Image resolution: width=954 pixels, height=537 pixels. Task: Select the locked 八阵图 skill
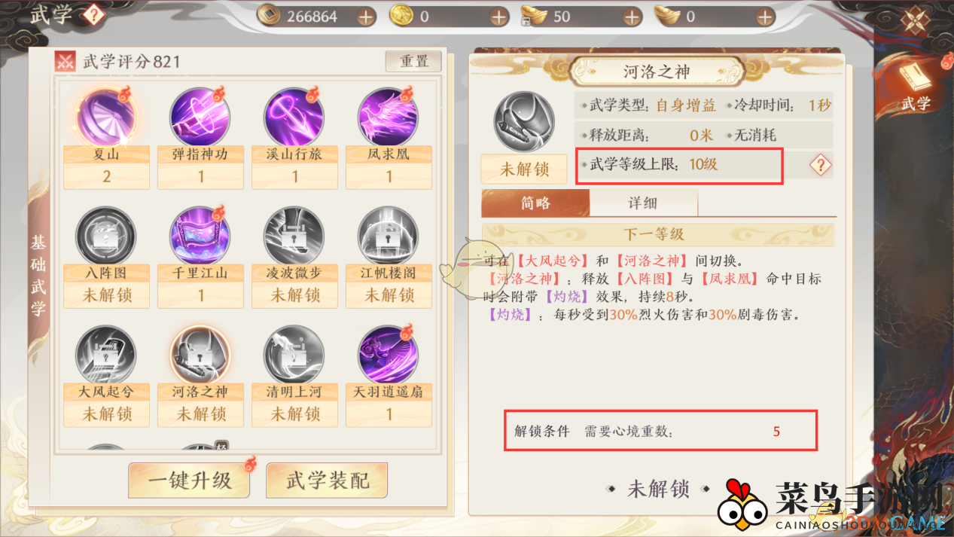coord(106,236)
